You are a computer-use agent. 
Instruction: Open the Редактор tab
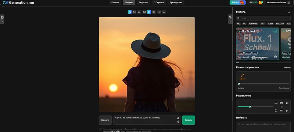[143, 3]
